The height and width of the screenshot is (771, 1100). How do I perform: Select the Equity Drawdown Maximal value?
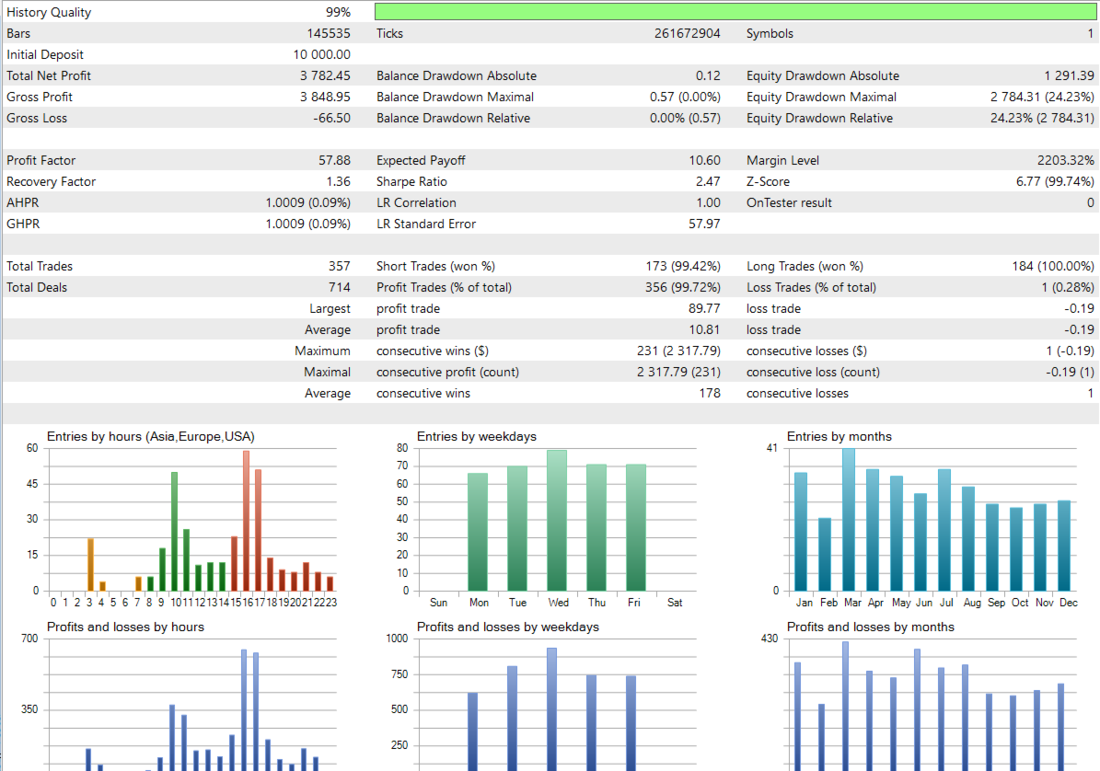(1042, 97)
